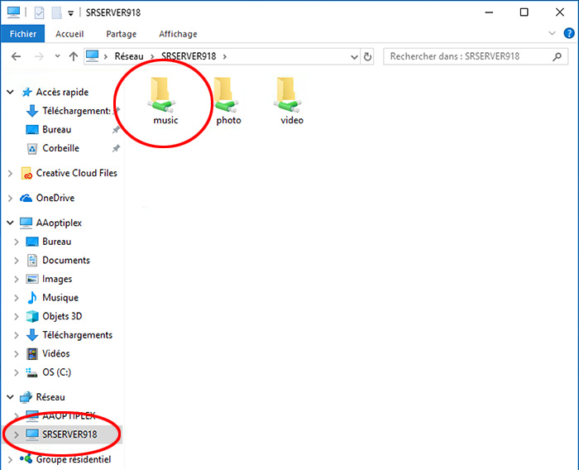Image resolution: width=579 pixels, height=470 pixels.
Task: Click SRSERVER918 in the address breadcrumb
Action: tap(189, 56)
